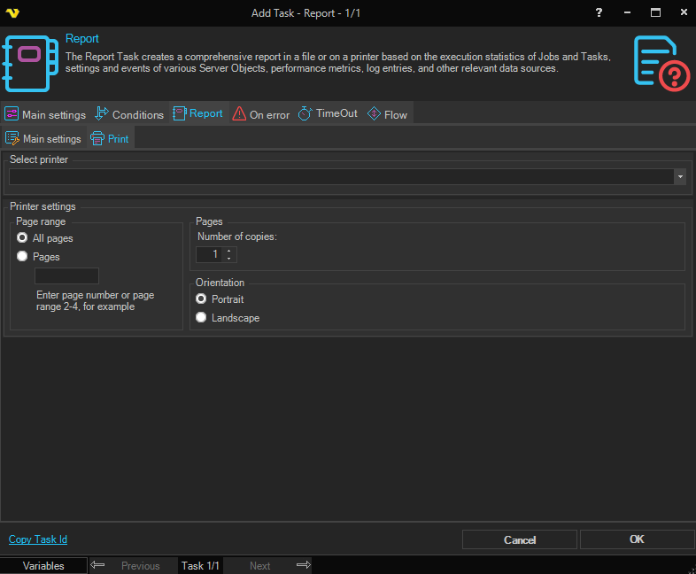This screenshot has width=696, height=574.
Task: Open the Report tab
Action: (197, 114)
